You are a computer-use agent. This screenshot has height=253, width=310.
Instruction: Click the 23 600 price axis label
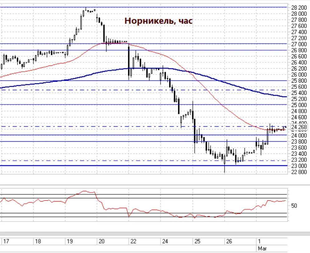coord(299,148)
